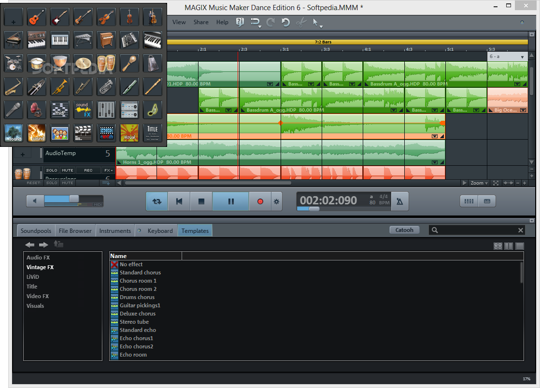Choose the microphone icon
The width and height of the screenshot is (540, 388).
pos(14,110)
